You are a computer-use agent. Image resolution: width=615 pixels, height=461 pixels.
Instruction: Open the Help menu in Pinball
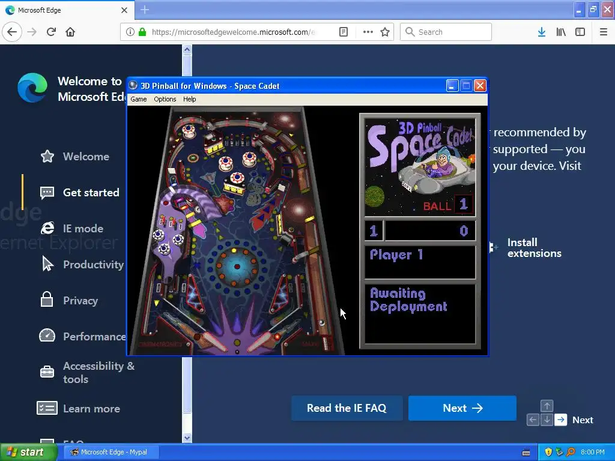(x=189, y=99)
